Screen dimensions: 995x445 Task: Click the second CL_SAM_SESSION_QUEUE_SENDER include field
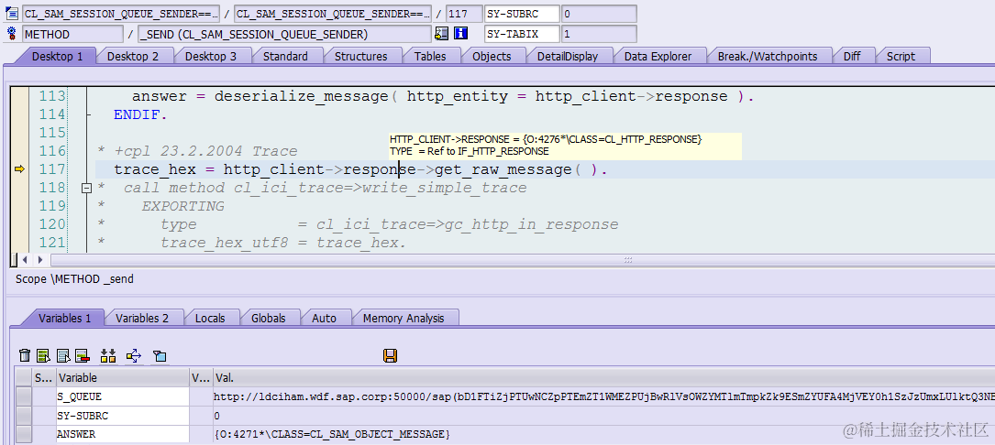point(333,14)
